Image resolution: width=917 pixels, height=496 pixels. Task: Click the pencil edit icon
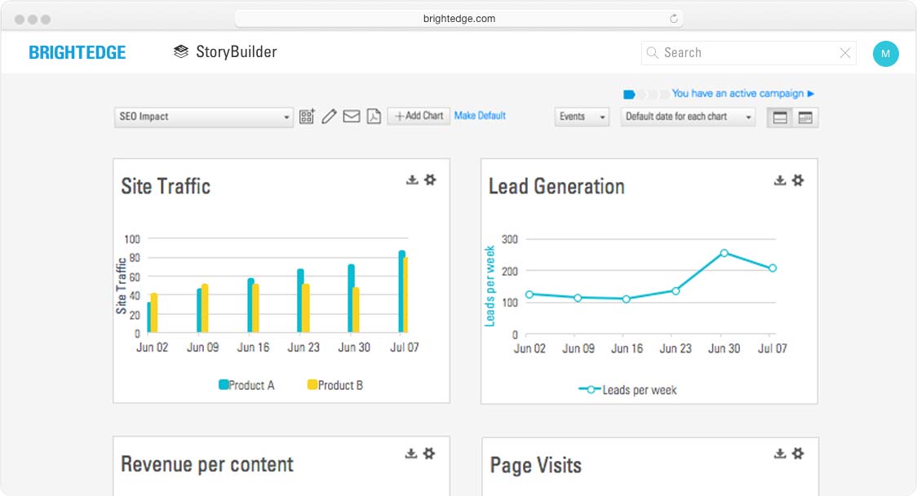click(x=329, y=117)
